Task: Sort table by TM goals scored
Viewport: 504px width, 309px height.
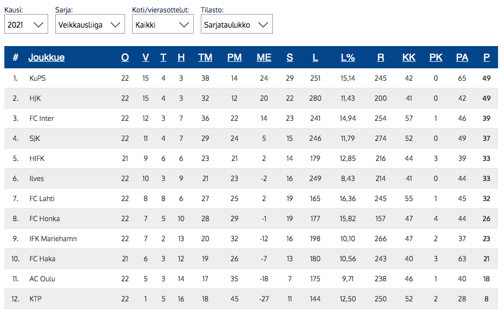Action: coord(205,57)
